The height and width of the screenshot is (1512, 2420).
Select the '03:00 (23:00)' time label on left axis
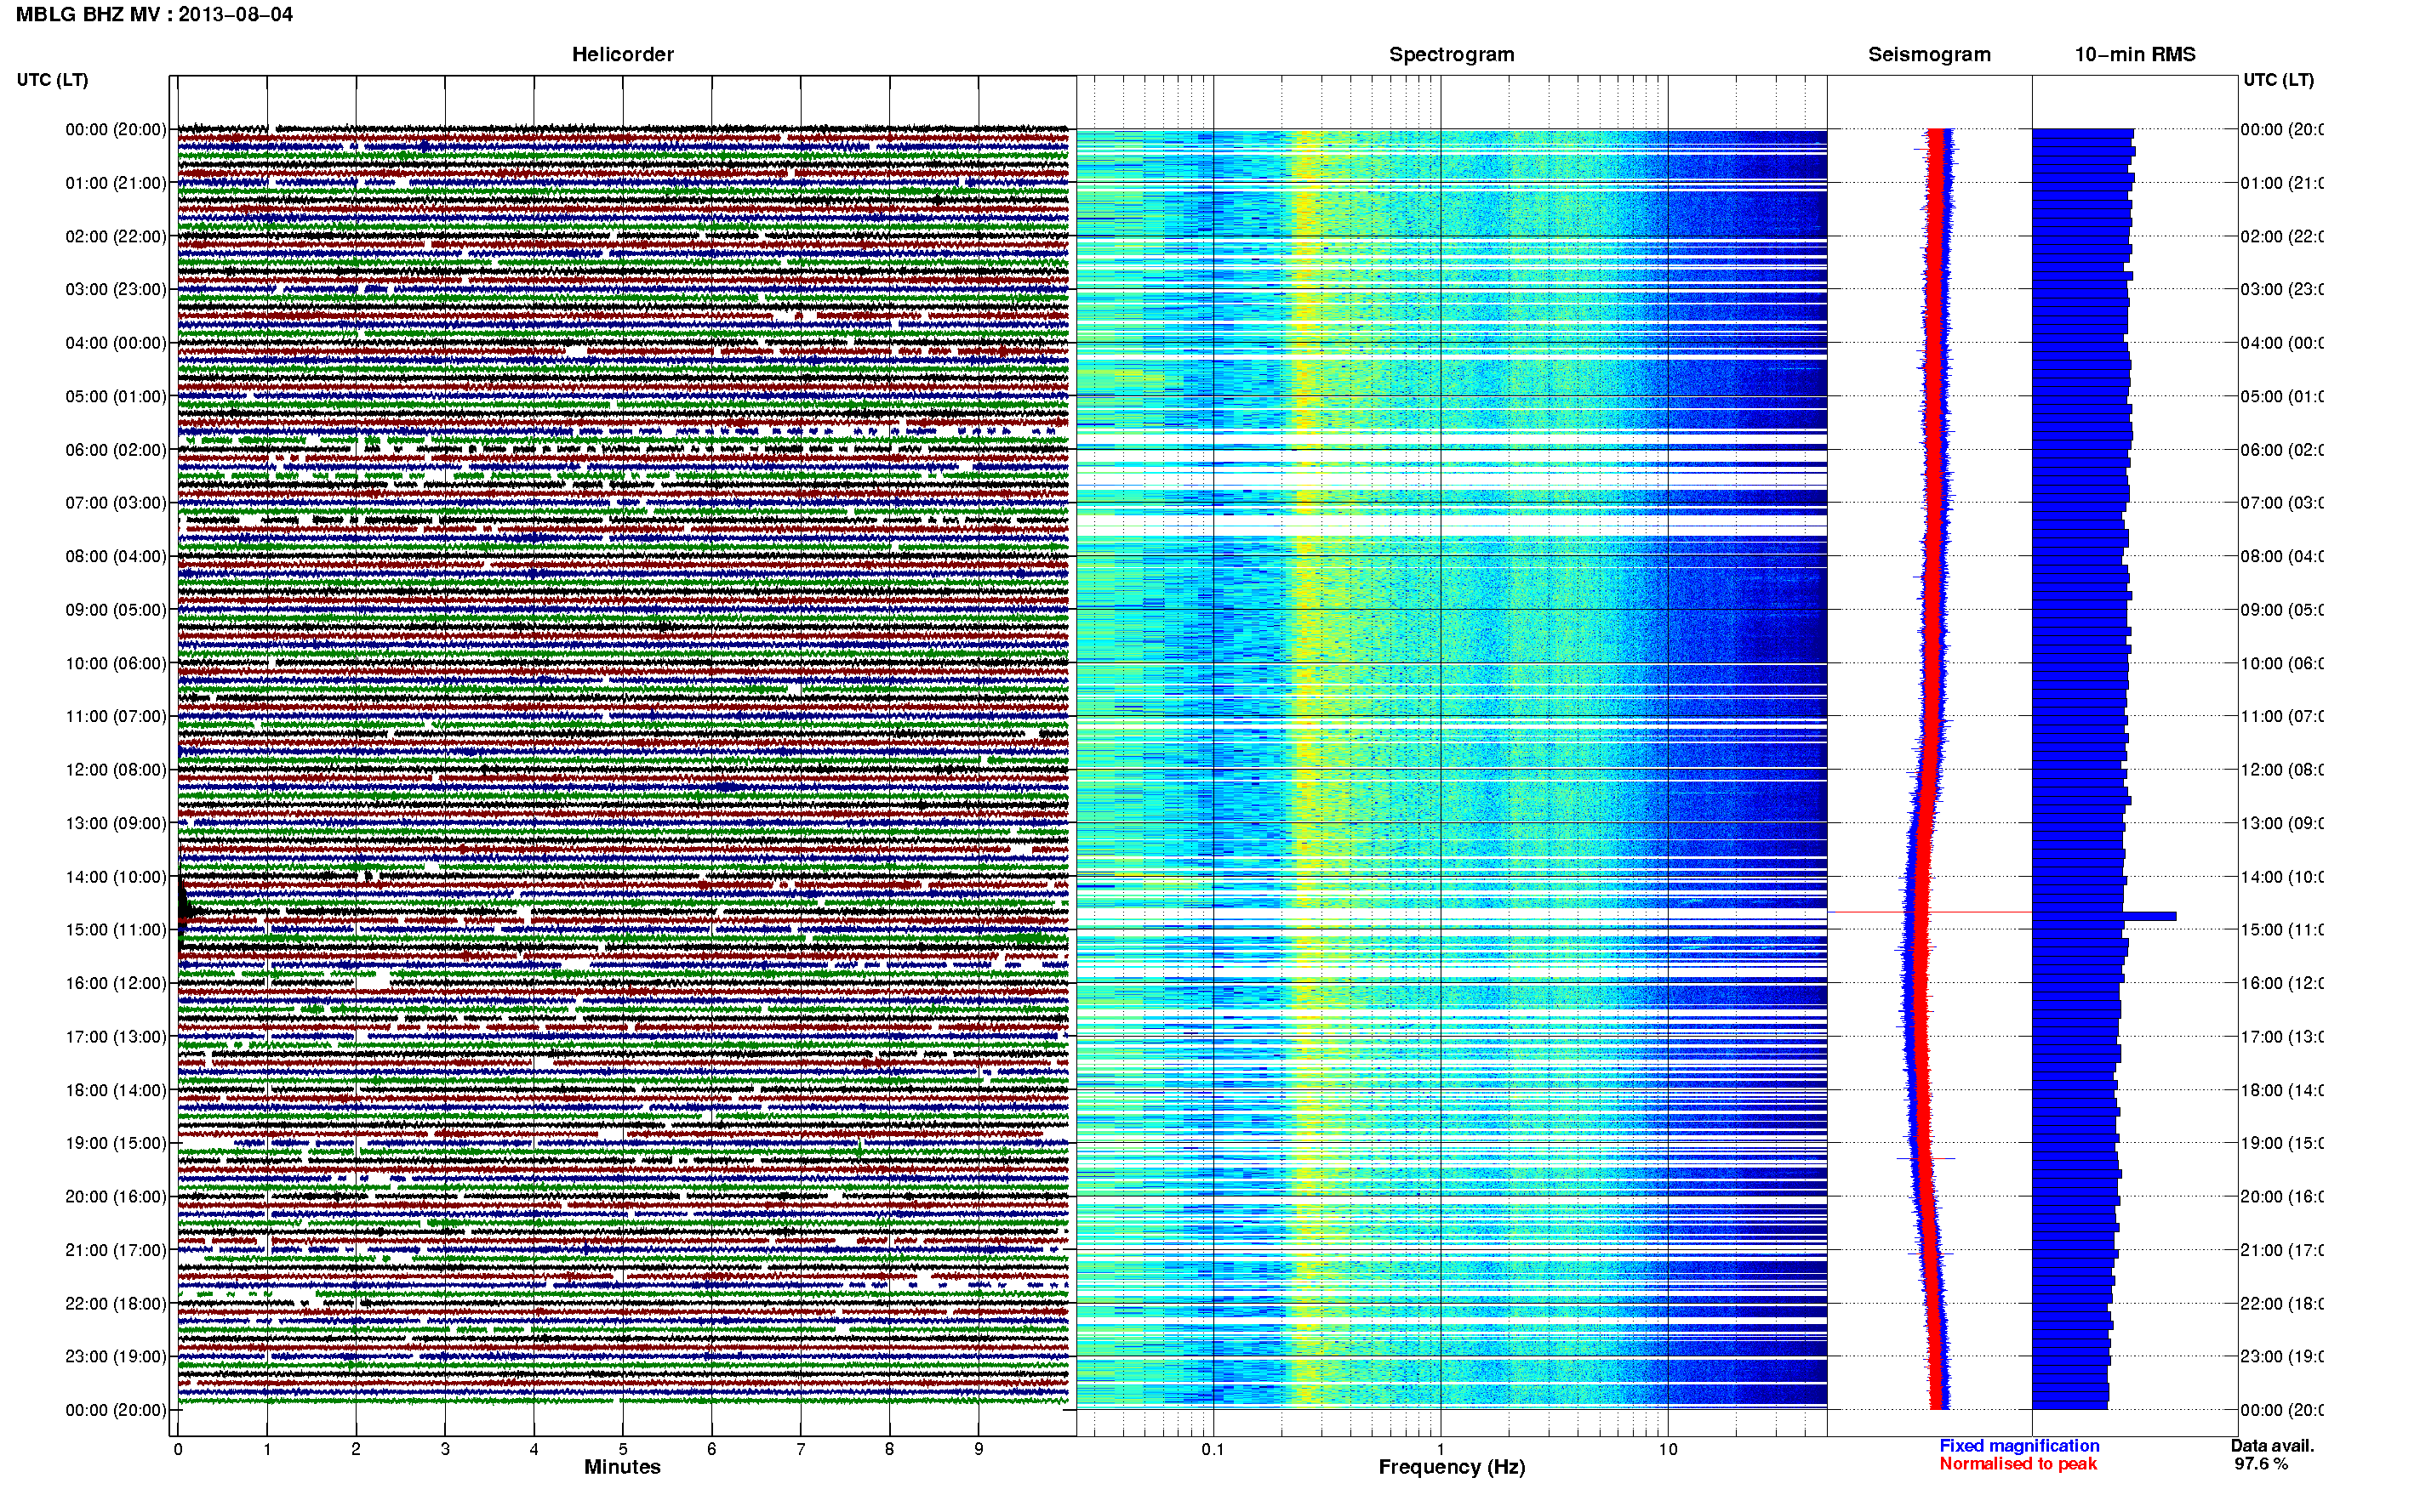[x=116, y=289]
